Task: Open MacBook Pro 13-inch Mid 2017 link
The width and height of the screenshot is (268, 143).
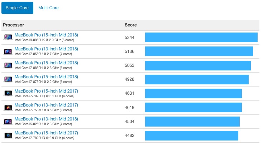Action: click(x=46, y=105)
